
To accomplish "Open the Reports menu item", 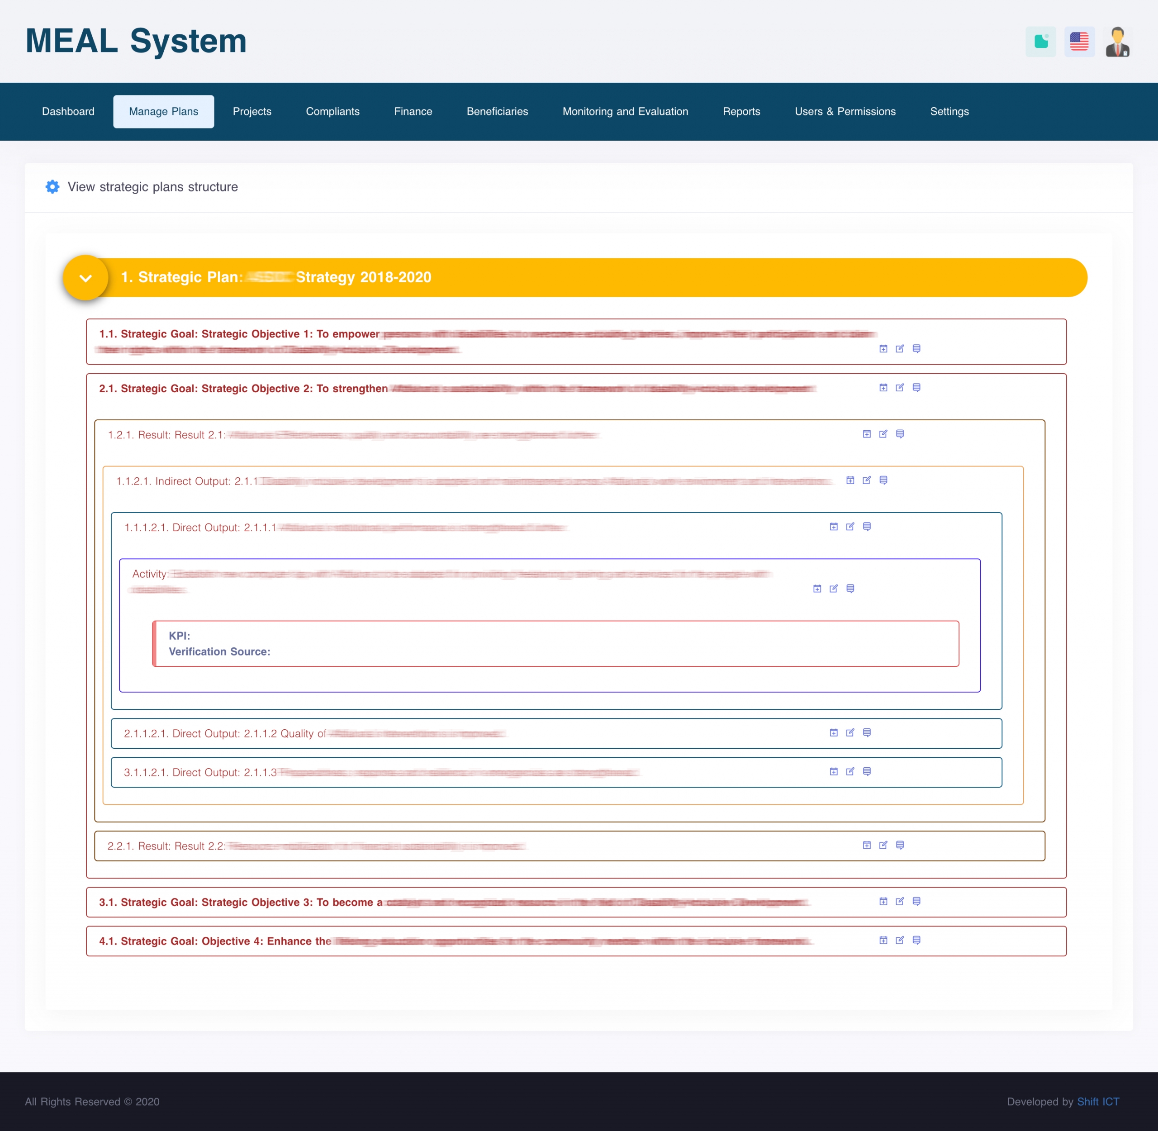I will [x=741, y=112].
